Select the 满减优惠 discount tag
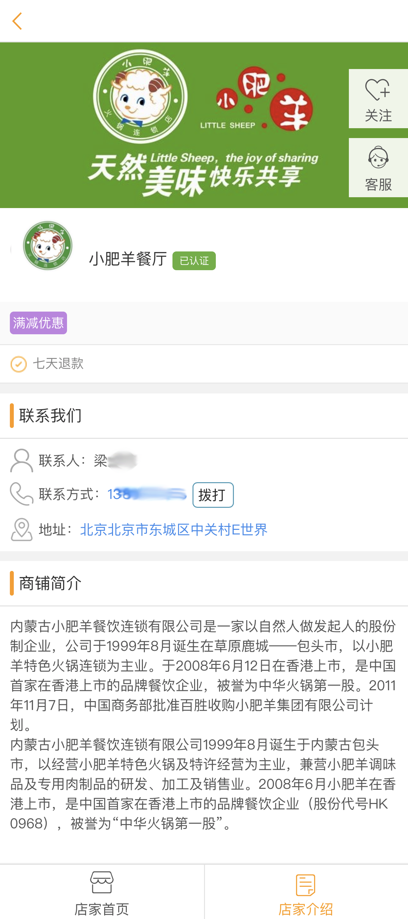Screen dimensions: 408x919 pyautogui.click(x=38, y=323)
